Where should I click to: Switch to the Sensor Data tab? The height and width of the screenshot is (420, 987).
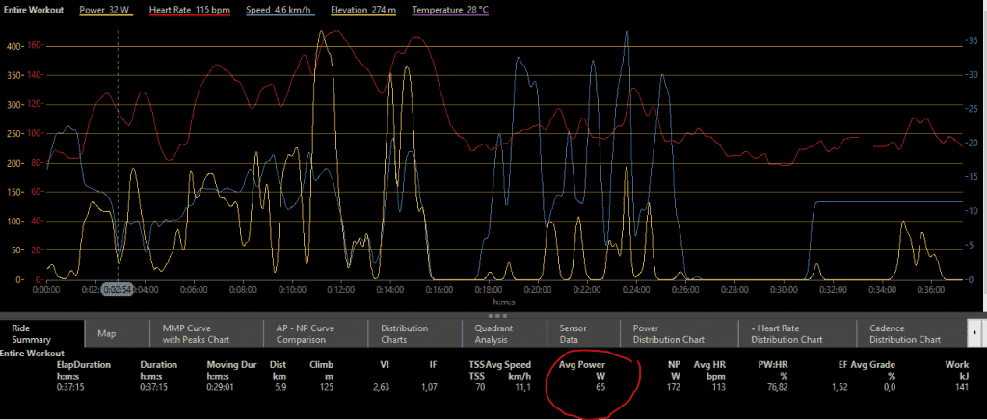tap(574, 333)
